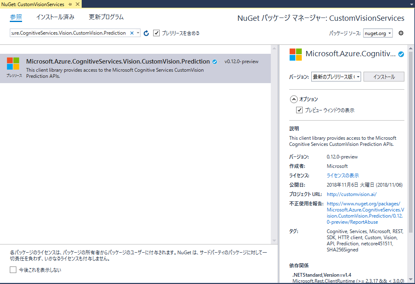Viewport: 415px width, 284px height.
Task: Click the Microsoft logo in the details pane
Action: click(x=296, y=55)
